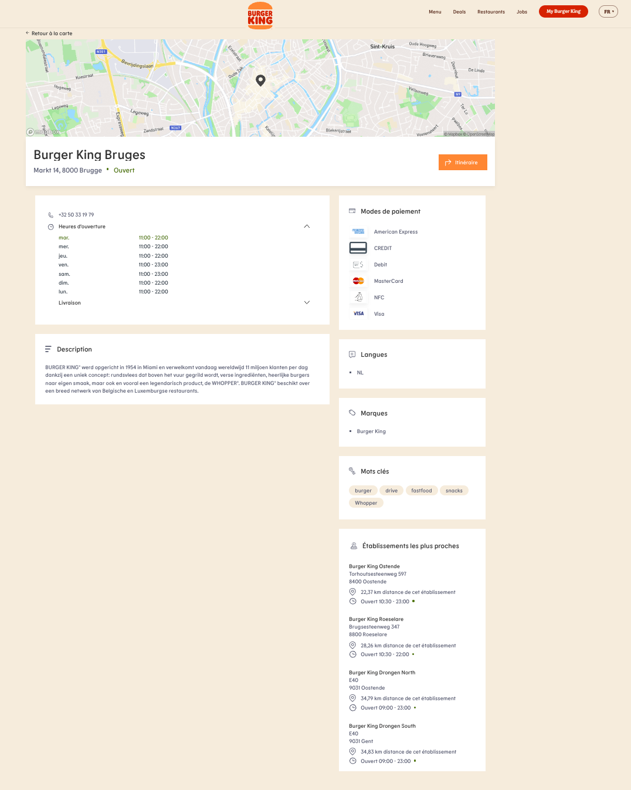
Task: Click the Ouvert status label
Action: pos(124,170)
